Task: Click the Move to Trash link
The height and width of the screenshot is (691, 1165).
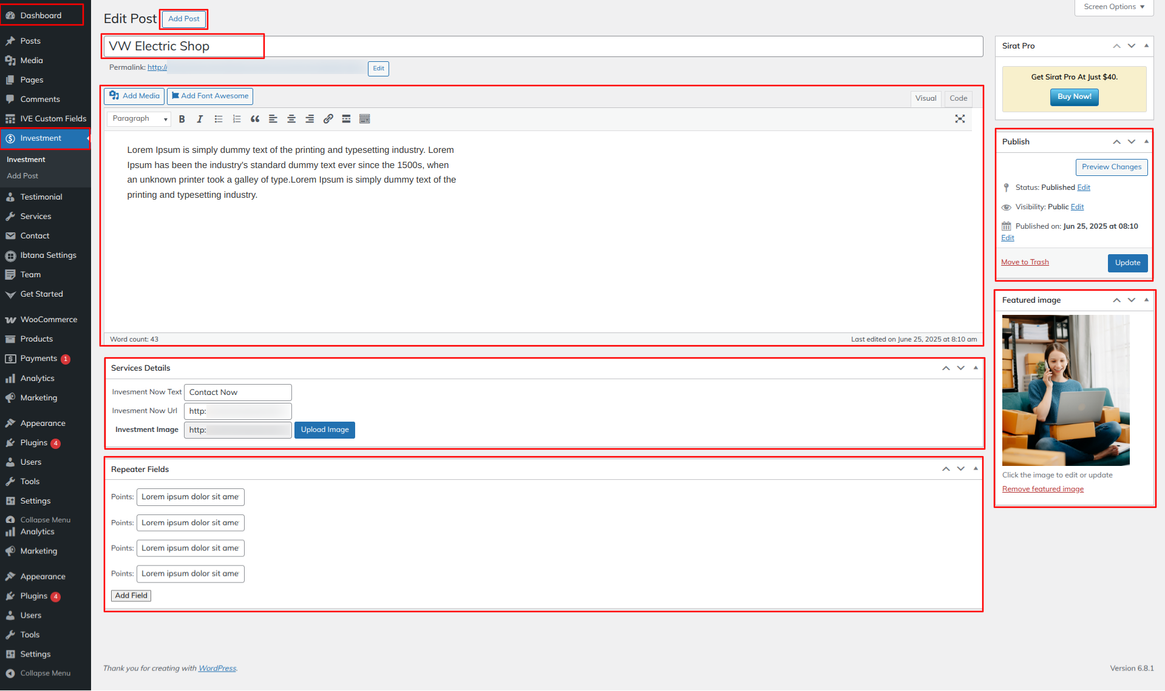Action: coord(1025,262)
